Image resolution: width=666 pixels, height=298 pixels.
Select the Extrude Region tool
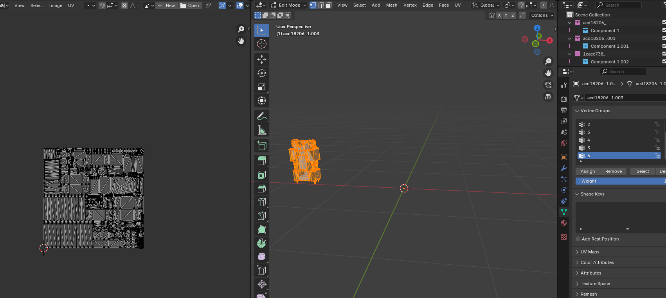coord(262,161)
